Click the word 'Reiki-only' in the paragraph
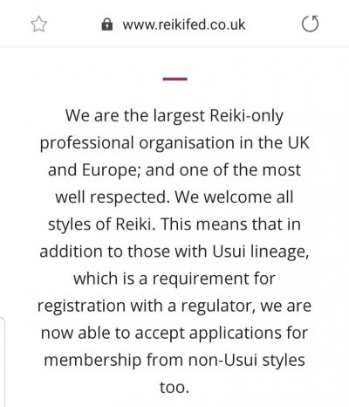Screen dimensions: 349x407 pos(246,116)
